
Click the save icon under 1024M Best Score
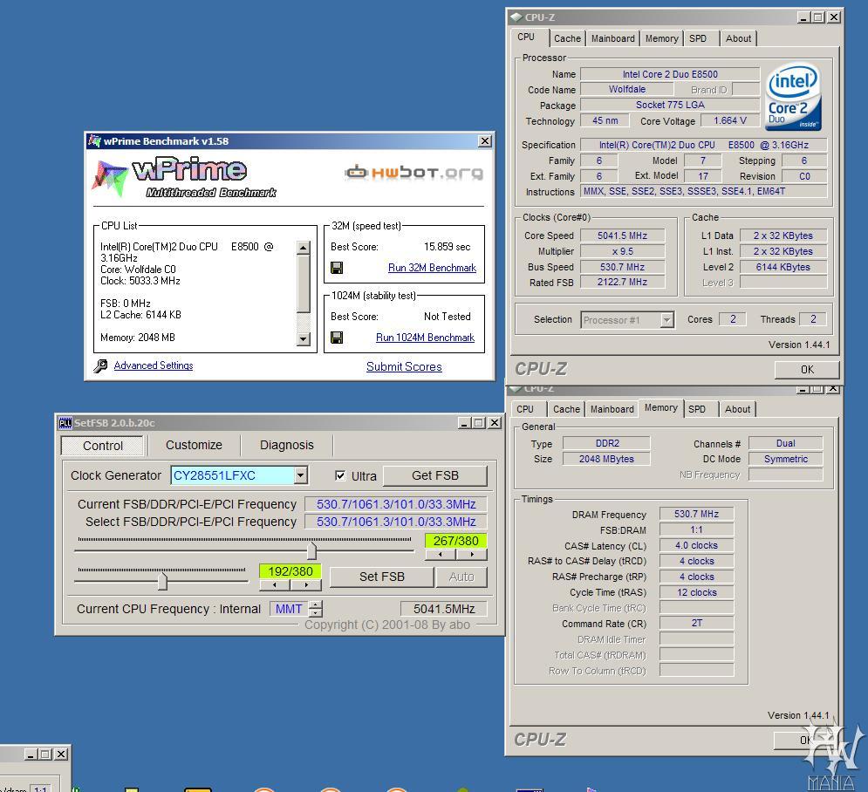point(337,338)
